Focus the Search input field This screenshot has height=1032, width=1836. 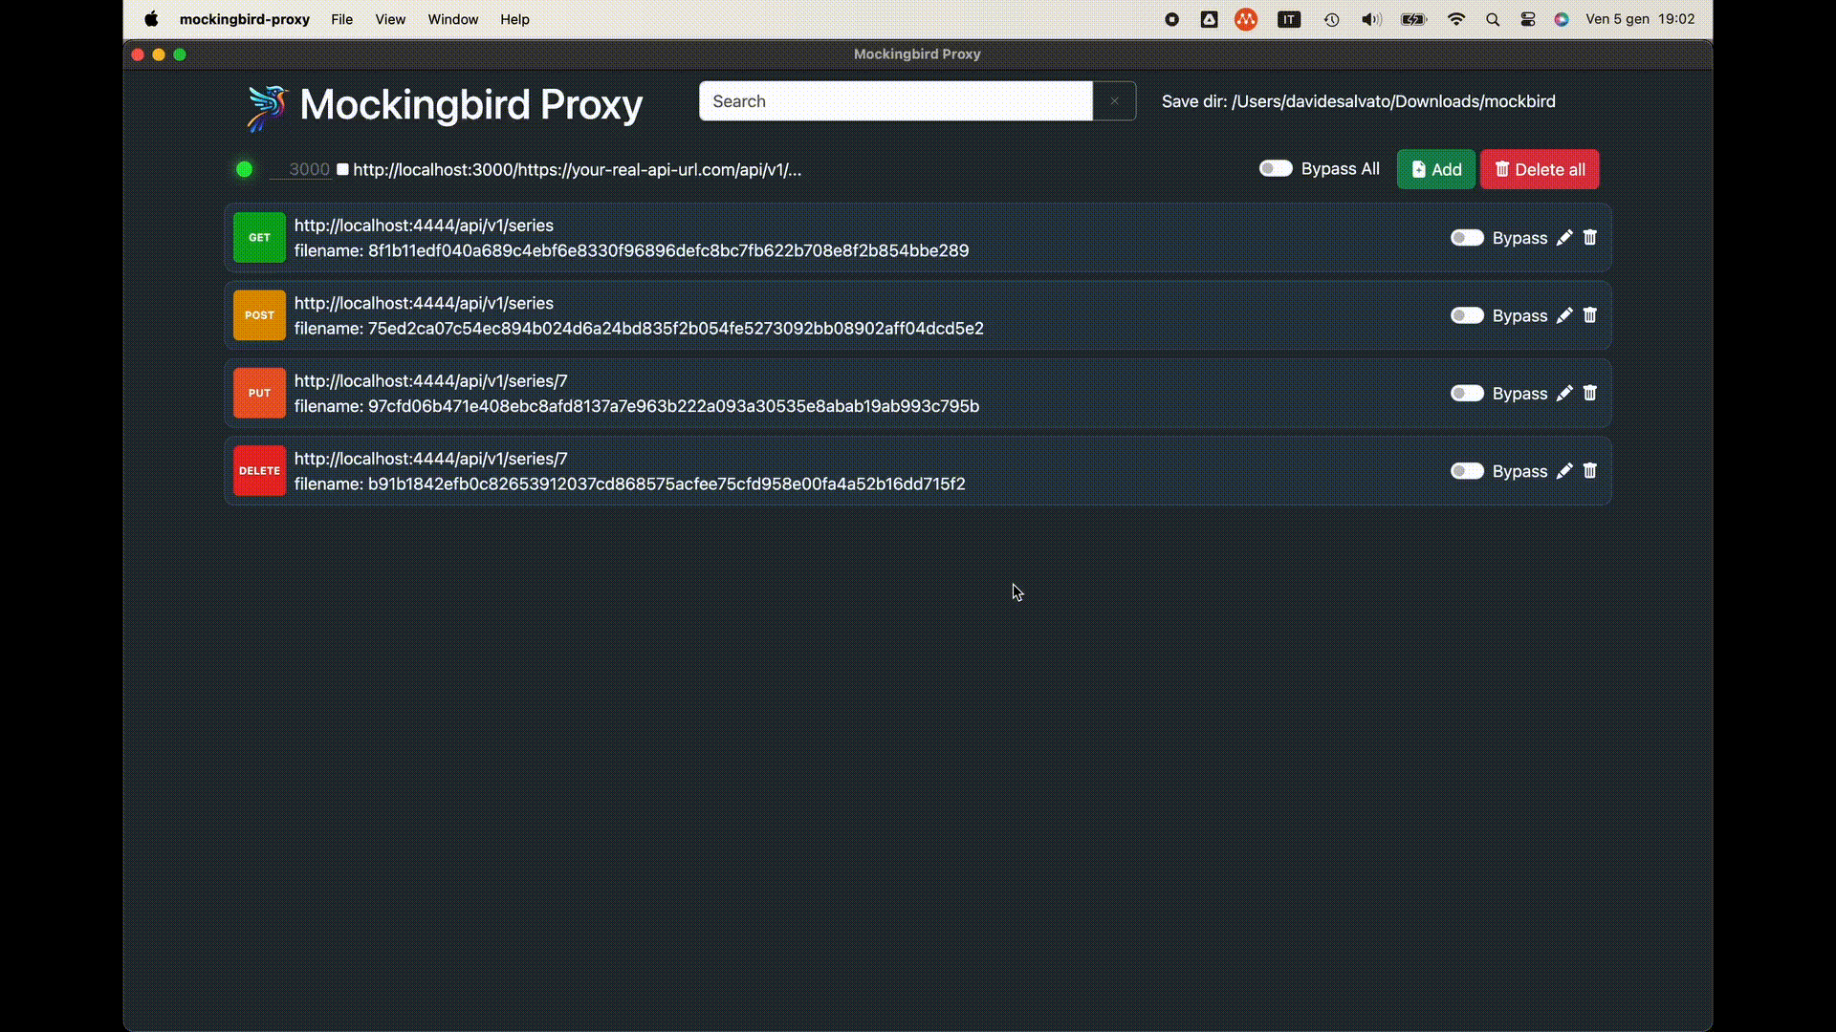tap(895, 101)
